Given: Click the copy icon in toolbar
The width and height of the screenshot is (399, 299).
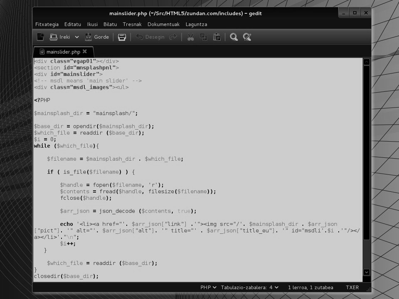Looking at the screenshot, I should (x=204, y=37).
